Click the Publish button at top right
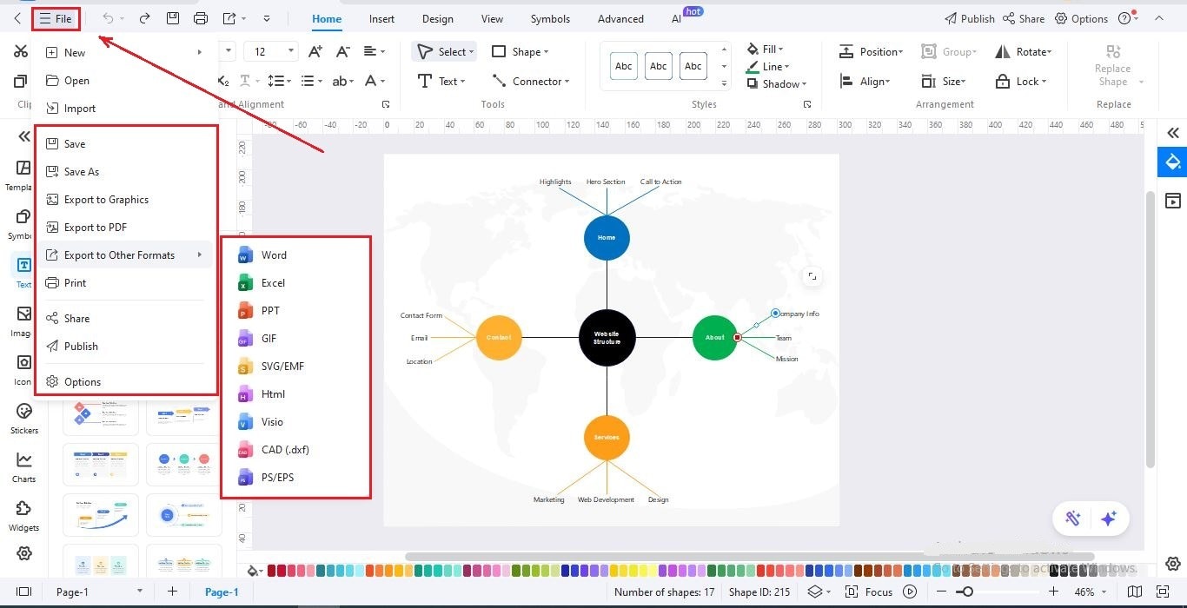Viewport: 1187px width, 608px height. [969, 18]
